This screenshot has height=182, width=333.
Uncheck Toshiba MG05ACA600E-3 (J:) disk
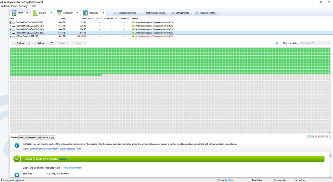(10, 33)
